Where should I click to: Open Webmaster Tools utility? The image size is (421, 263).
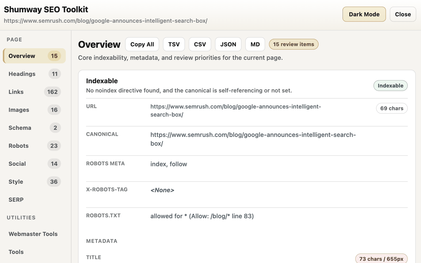(x=34, y=234)
